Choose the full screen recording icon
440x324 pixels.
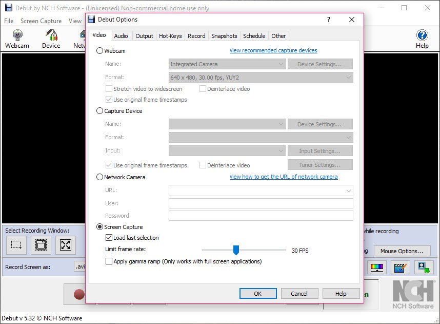[x=65, y=245]
